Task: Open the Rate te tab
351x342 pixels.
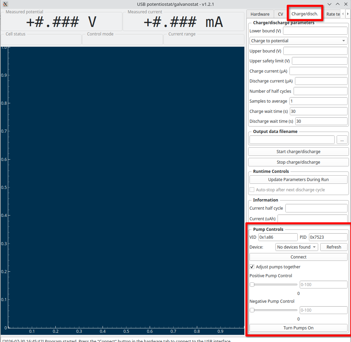Action: click(333, 14)
